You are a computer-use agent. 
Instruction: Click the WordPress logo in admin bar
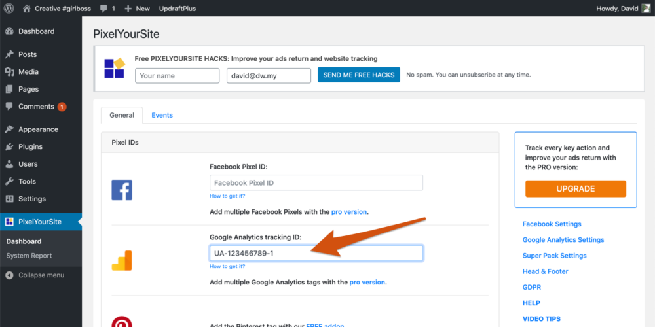[9, 9]
